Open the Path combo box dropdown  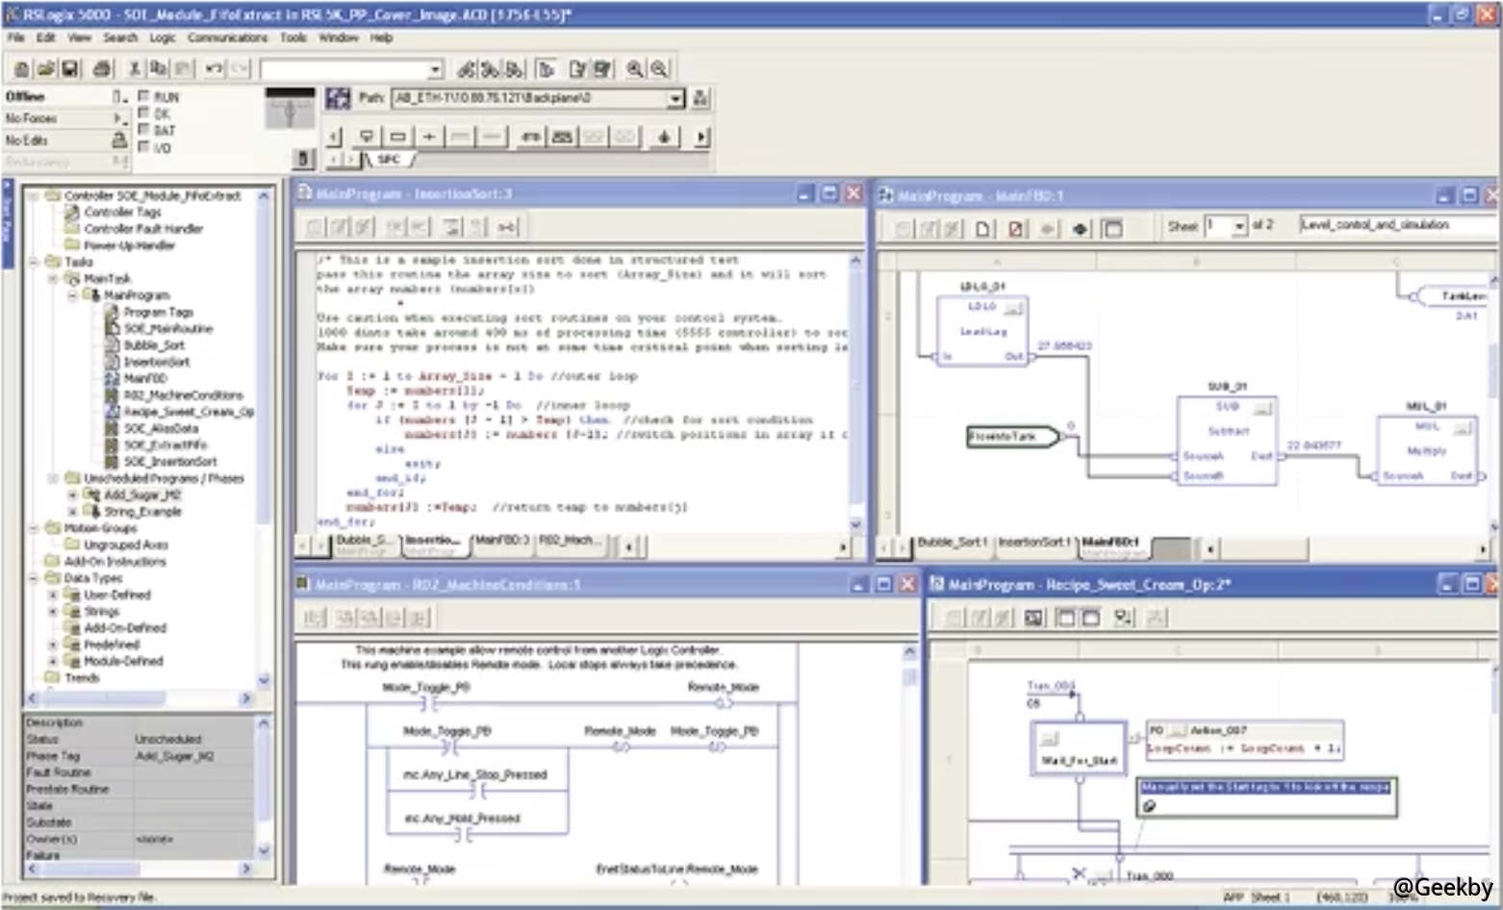coord(675,98)
